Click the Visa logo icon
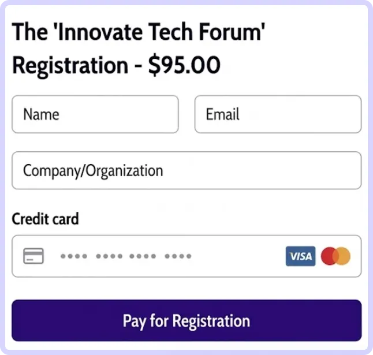Screen dimensions: 373x355 tap(300, 256)
